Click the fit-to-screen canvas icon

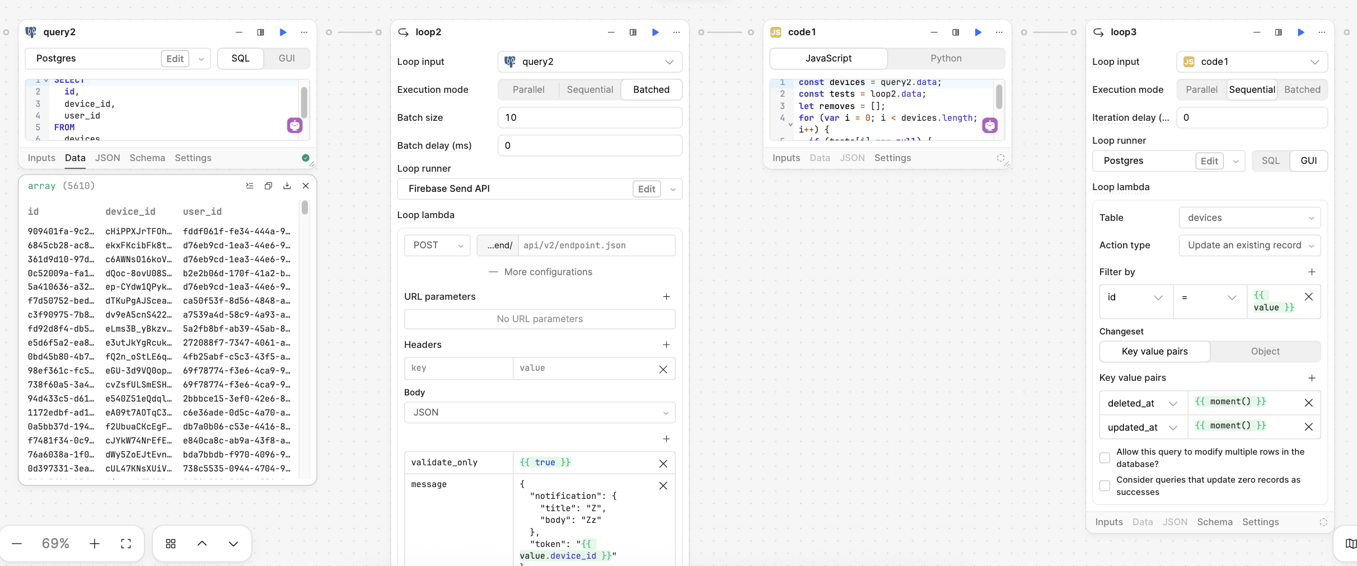click(x=126, y=544)
